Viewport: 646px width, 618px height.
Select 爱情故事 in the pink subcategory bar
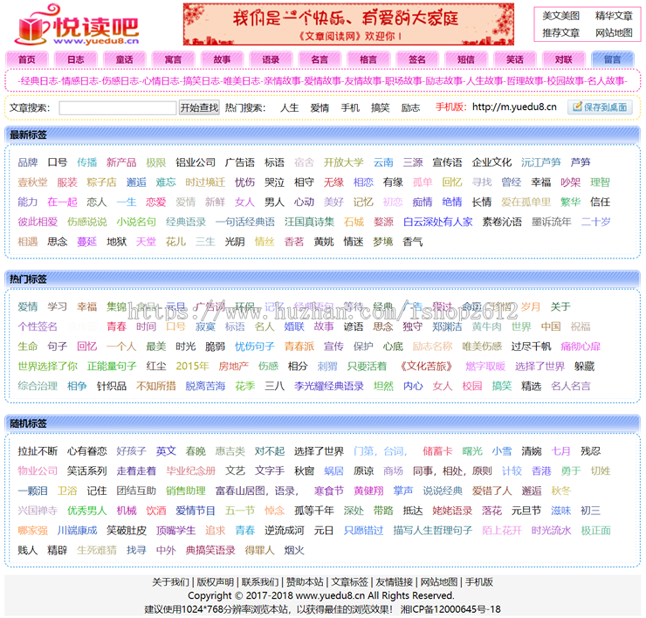pos(322,81)
